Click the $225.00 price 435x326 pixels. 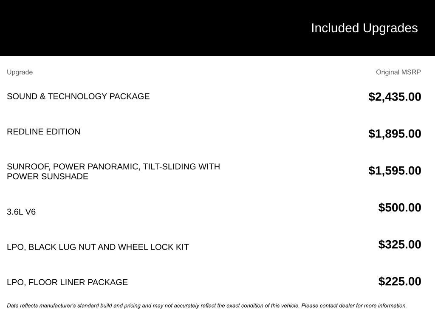[x=400, y=281]
